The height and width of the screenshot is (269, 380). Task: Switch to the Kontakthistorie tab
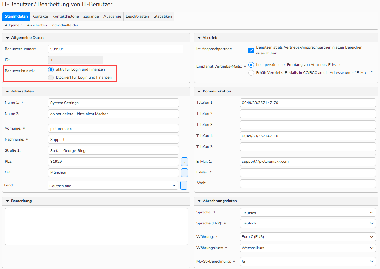[x=66, y=16]
